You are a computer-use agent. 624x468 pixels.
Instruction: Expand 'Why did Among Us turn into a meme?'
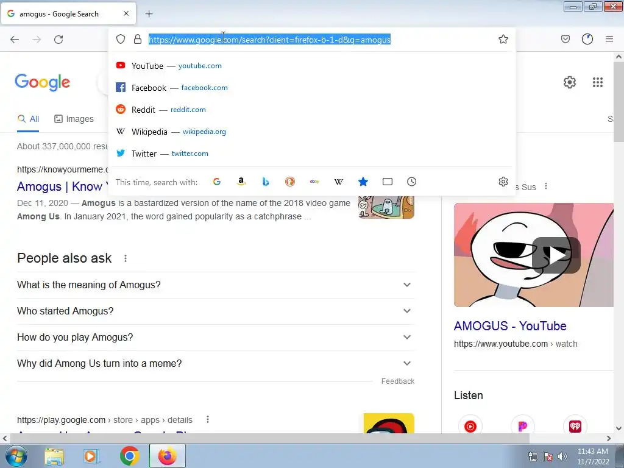pyautogui.click(x=216, y=363)
